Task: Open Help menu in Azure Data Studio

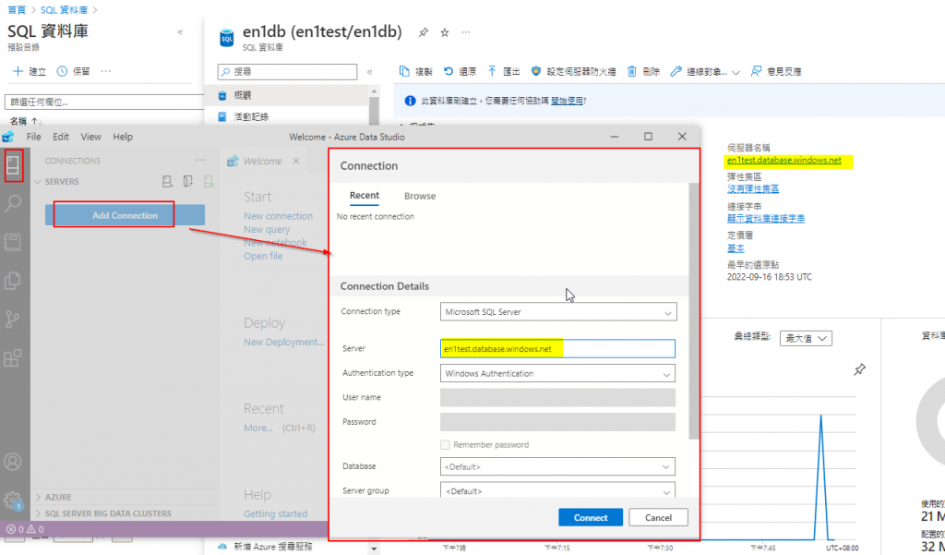Action: point(123,137)
